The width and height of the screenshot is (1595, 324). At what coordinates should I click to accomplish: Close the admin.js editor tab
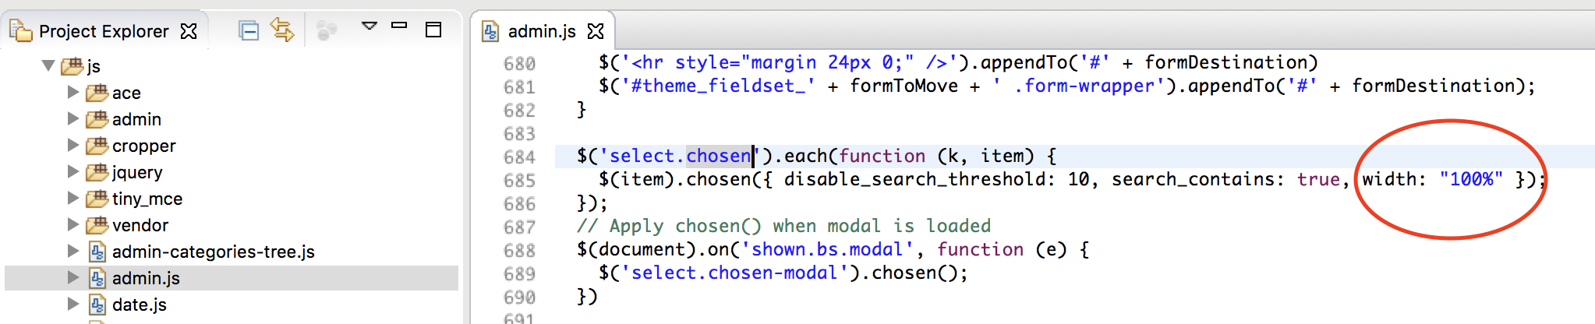pyautogui.click(x=596, y=31)
